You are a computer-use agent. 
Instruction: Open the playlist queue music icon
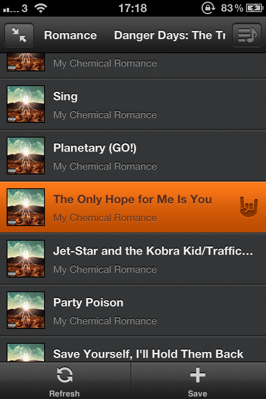246,35
